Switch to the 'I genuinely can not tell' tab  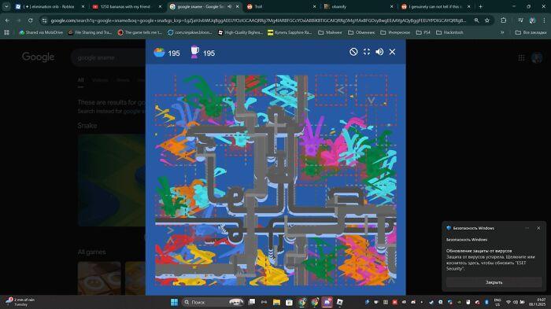(x=436, y=6)
